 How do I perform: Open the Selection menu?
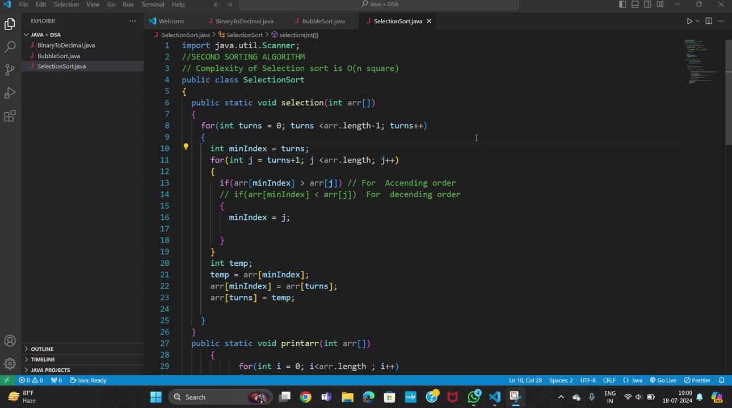[x=66, y=5]
